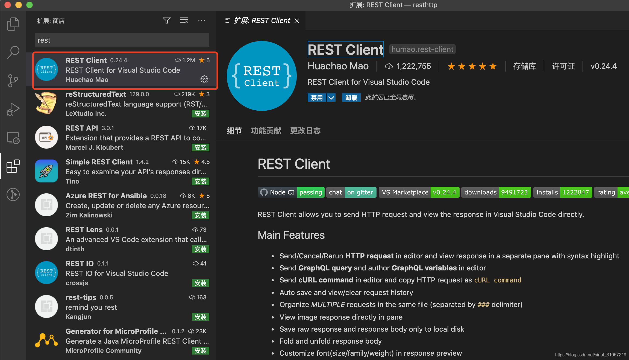Select the REST Lens 0.0.1 entry title
629x360 pixels.
click(84, 229)
